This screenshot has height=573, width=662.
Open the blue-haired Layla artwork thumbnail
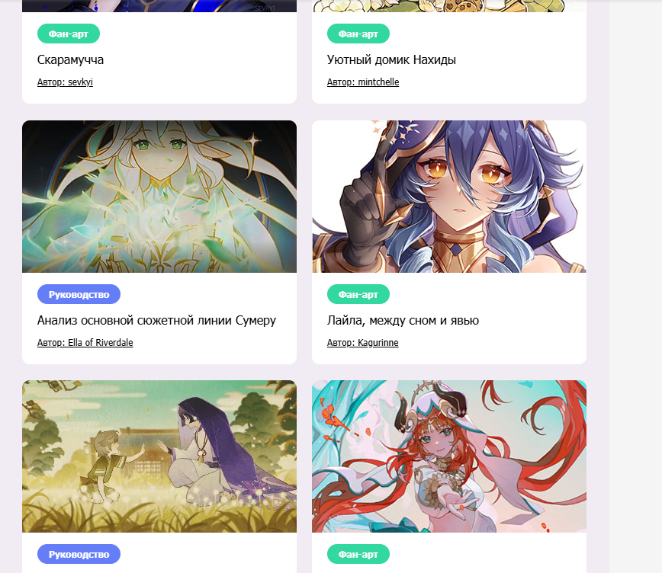pyautogui.click(x=448, y=197)
